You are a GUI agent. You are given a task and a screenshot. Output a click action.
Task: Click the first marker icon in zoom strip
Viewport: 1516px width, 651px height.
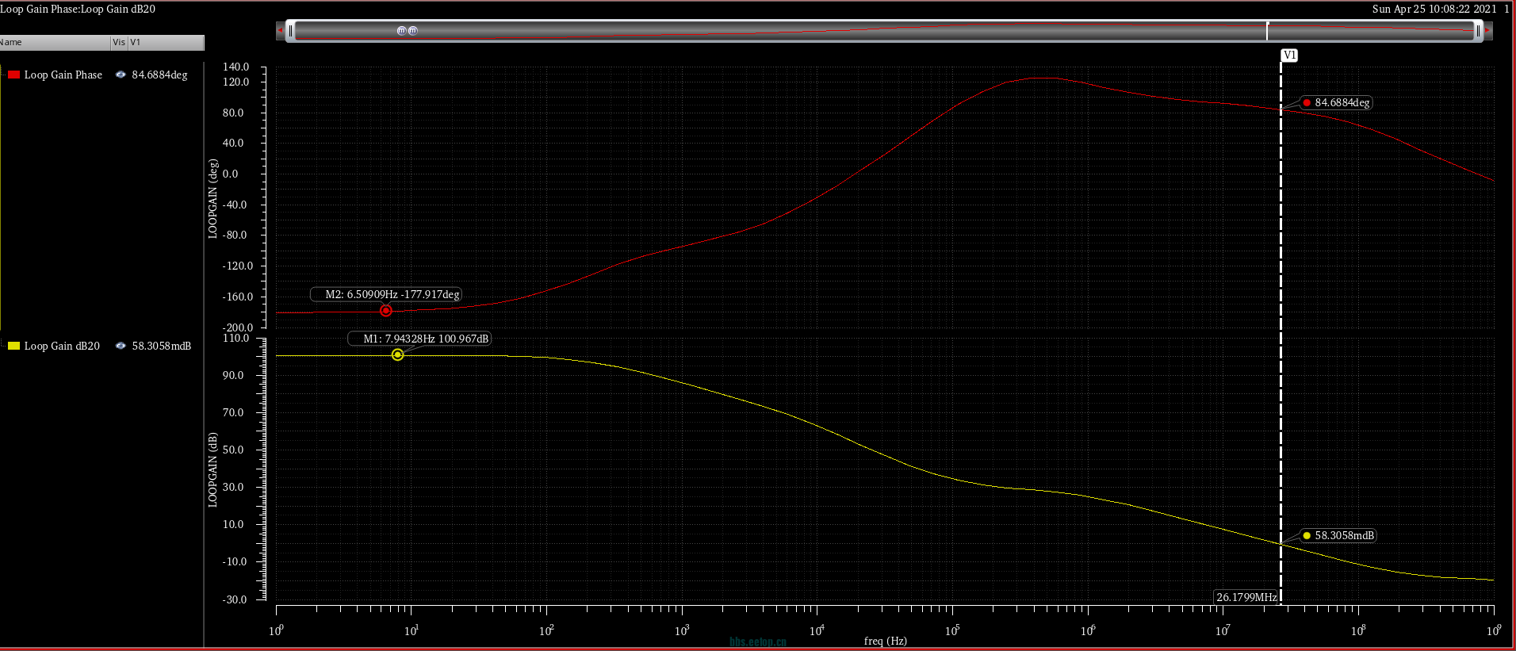click(401, 31)
